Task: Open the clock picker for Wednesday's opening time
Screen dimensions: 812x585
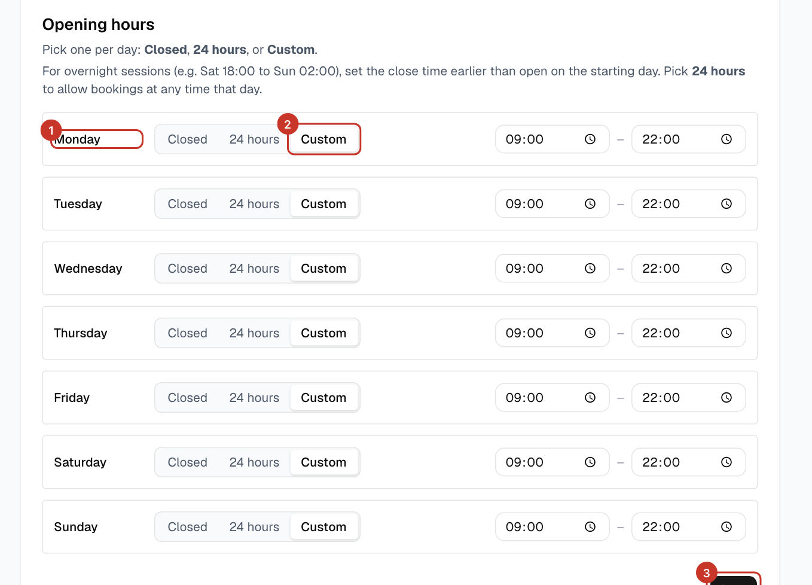Action: [x=590, y=269]
